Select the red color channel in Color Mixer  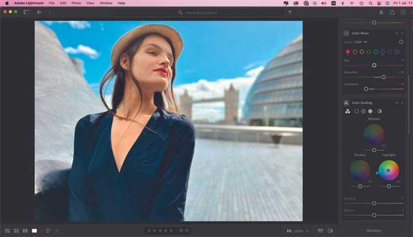pos(347,52)
